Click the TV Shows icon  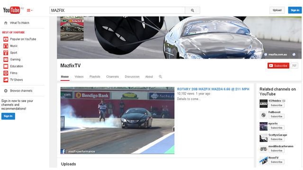point(6,80)
